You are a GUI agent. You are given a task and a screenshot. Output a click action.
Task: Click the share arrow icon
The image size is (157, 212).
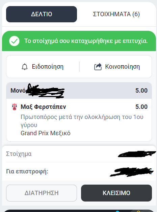click(x=98, y=67)
